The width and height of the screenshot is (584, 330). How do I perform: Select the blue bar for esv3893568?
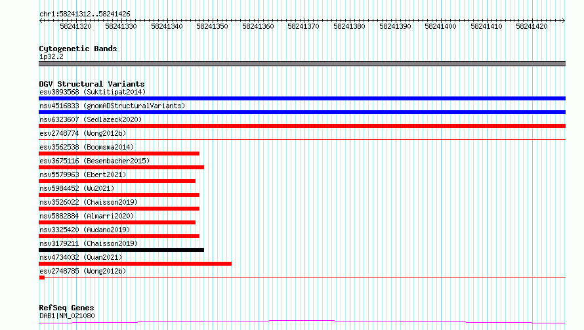pyautogui.click(x=302, y=98)
